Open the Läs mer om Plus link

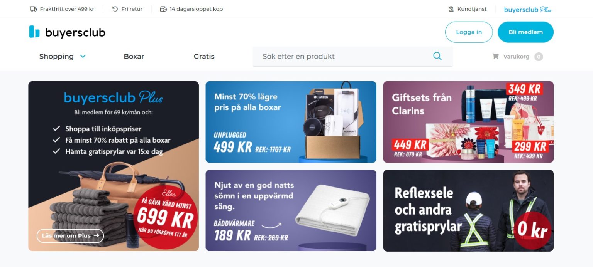70,235
